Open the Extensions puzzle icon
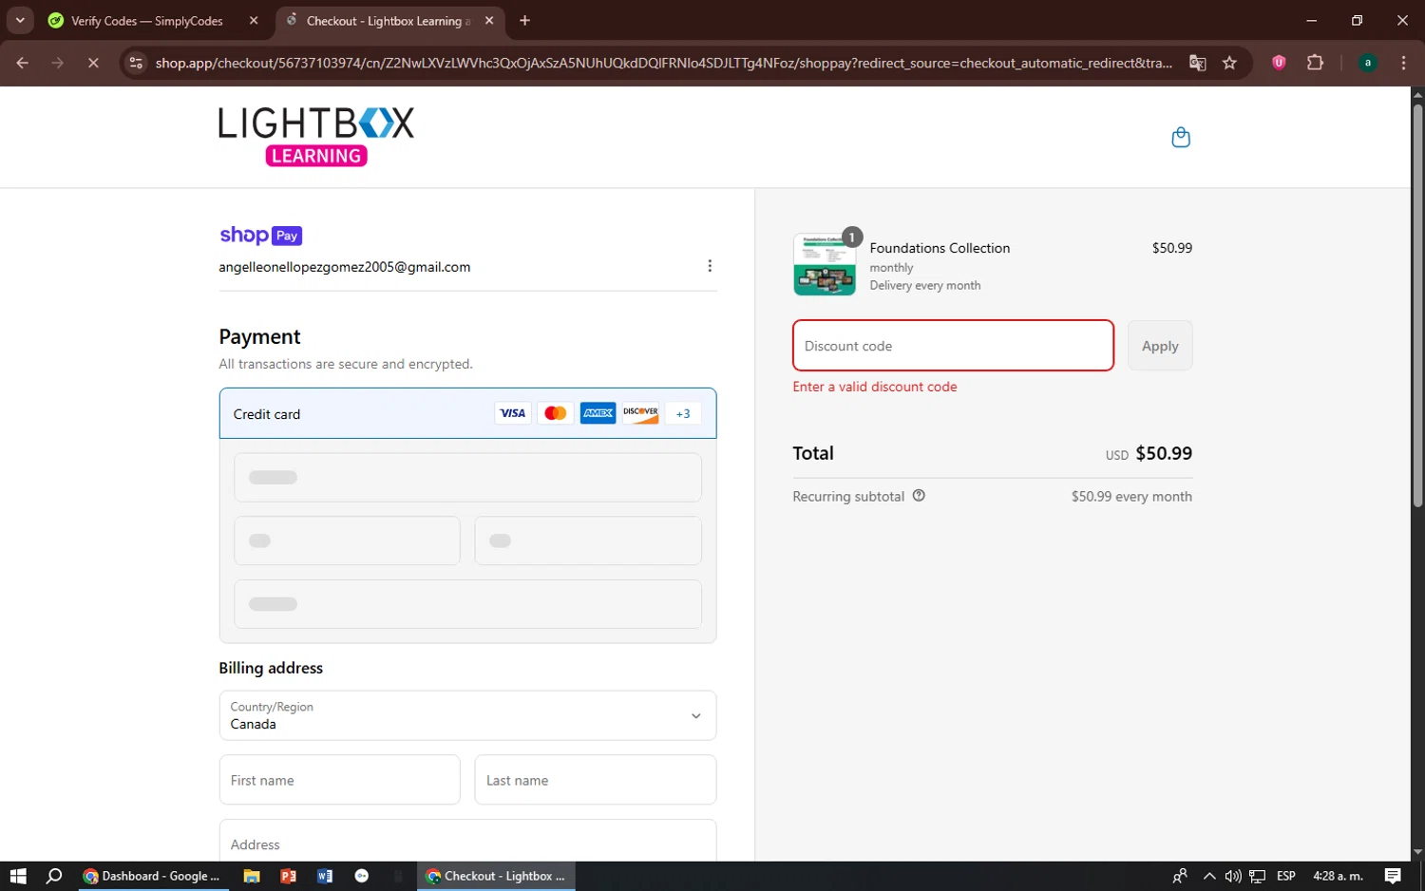1425x891 pixels. (1315, 63)
